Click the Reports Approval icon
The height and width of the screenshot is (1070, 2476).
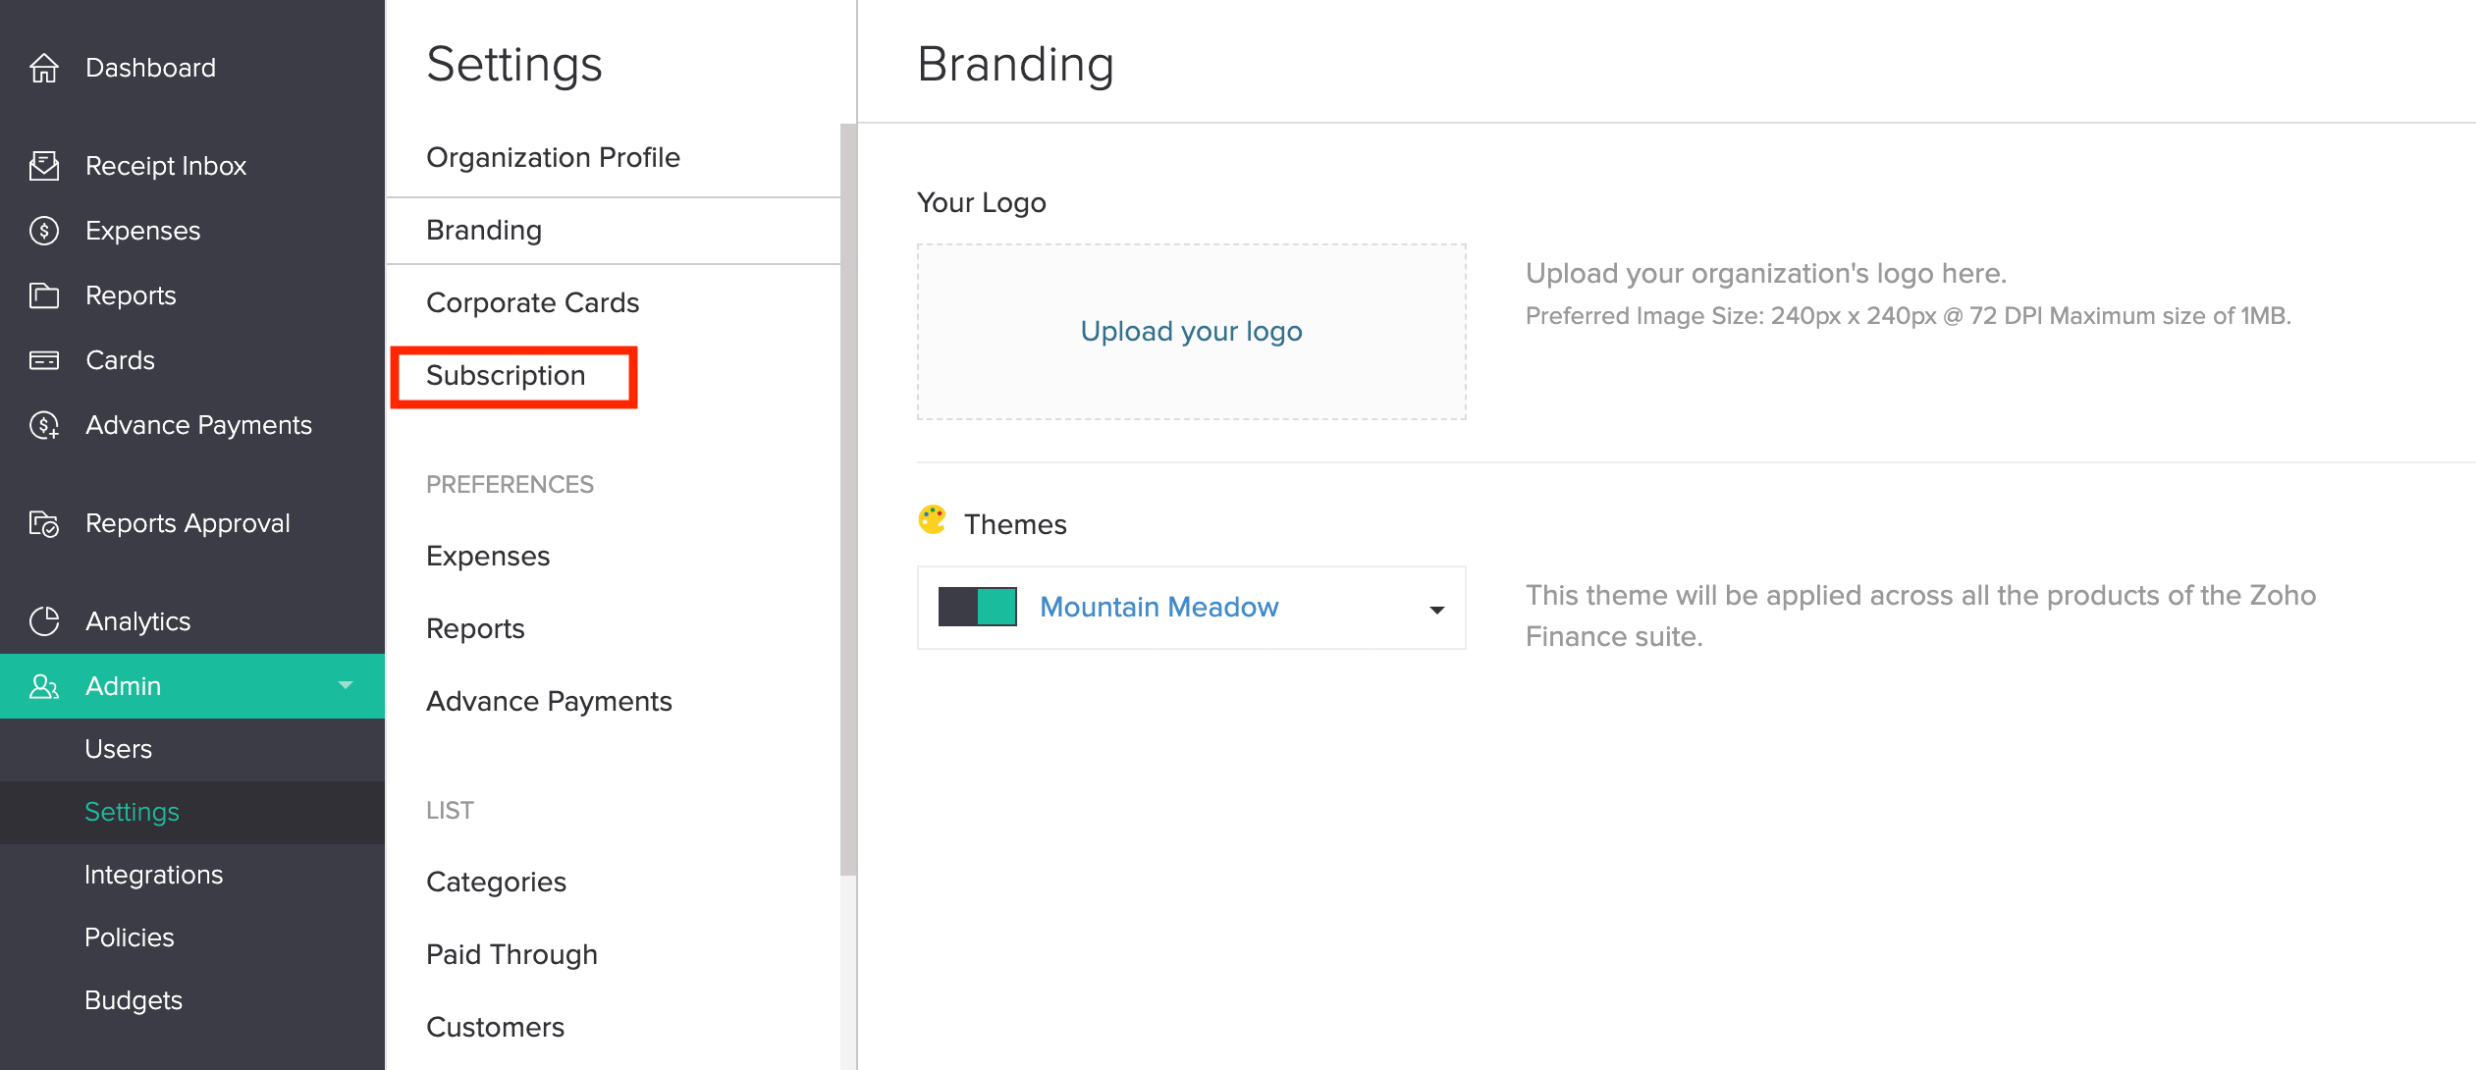44,523
